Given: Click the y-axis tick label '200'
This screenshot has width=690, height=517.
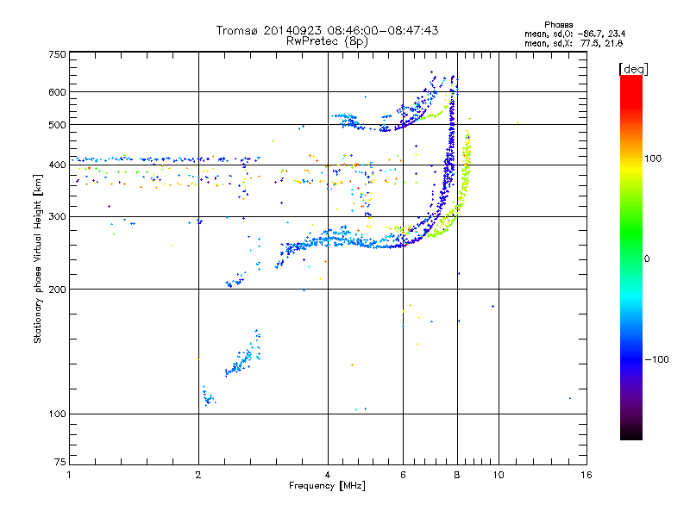Looking at the screenshot, I should (x=57, y=290).
